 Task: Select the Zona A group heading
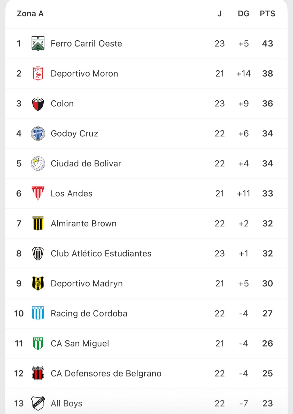click(30, 13)
